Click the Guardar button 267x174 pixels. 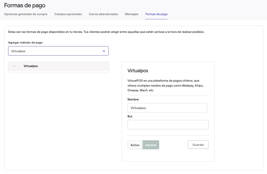[x=198, y=145]
